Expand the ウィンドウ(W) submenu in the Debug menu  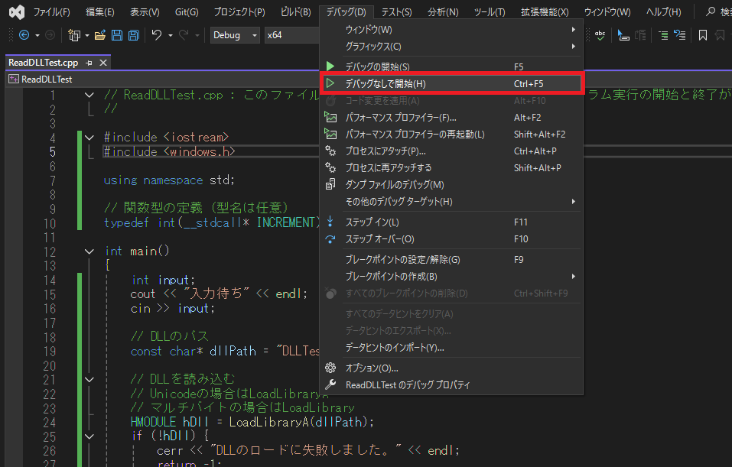pyautogui.click(x=451, y=29)
